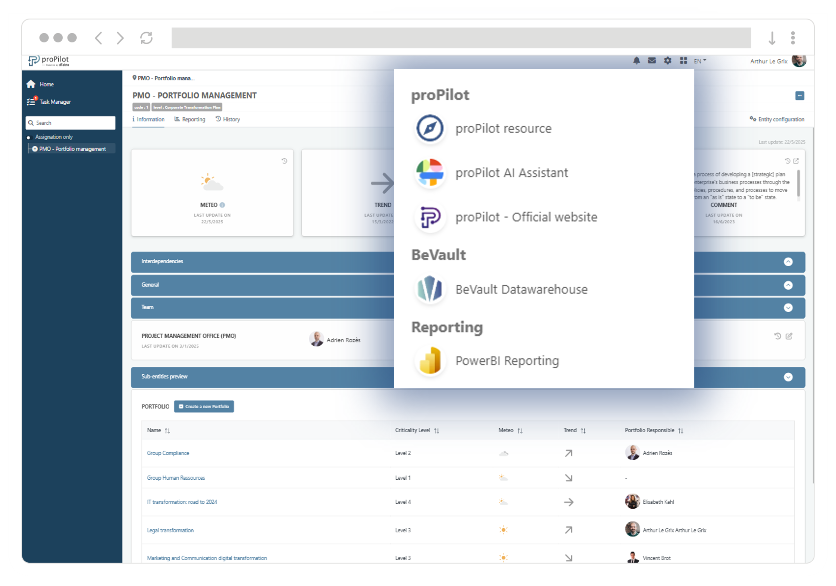
Task: Open the EN language dropdown
Action: pos(699,61)
